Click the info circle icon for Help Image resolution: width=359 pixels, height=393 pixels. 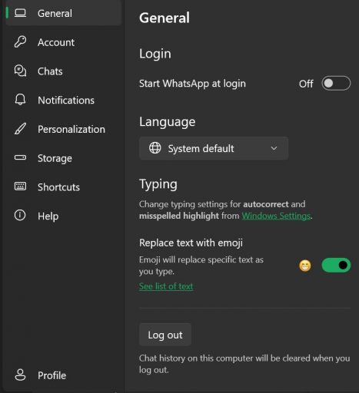point(20,215)
